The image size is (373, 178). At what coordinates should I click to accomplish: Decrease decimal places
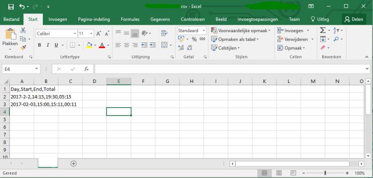[x=189, y=48]
